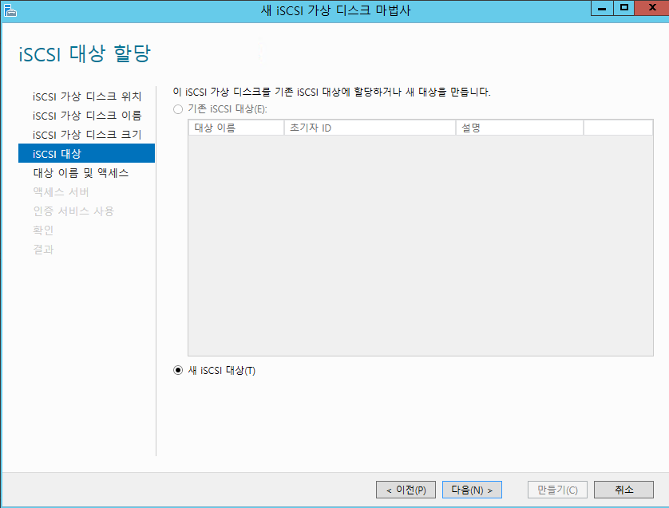Maximize the wizard window

point(624,8)
